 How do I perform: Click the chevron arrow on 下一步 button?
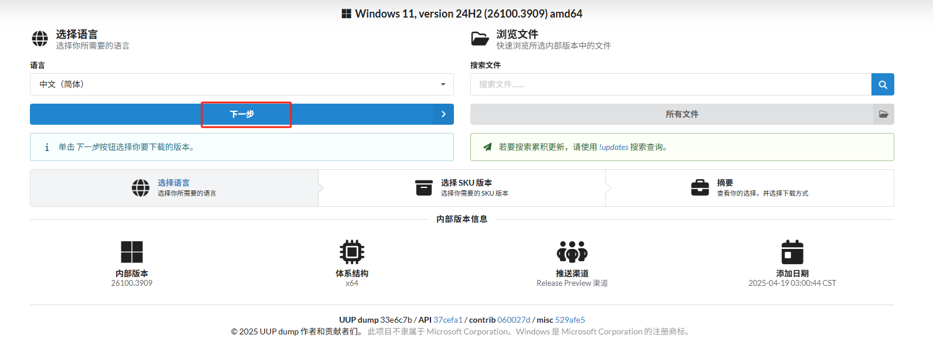[443, 114]
